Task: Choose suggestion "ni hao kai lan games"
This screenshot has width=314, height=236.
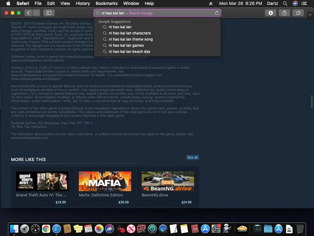Action: tap(157, 45)
